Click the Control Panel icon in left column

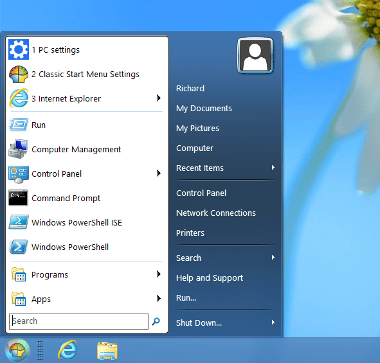click(19, 174)
